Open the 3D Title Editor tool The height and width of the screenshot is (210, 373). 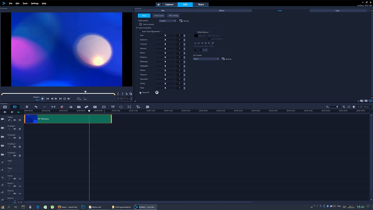point(138,107)
